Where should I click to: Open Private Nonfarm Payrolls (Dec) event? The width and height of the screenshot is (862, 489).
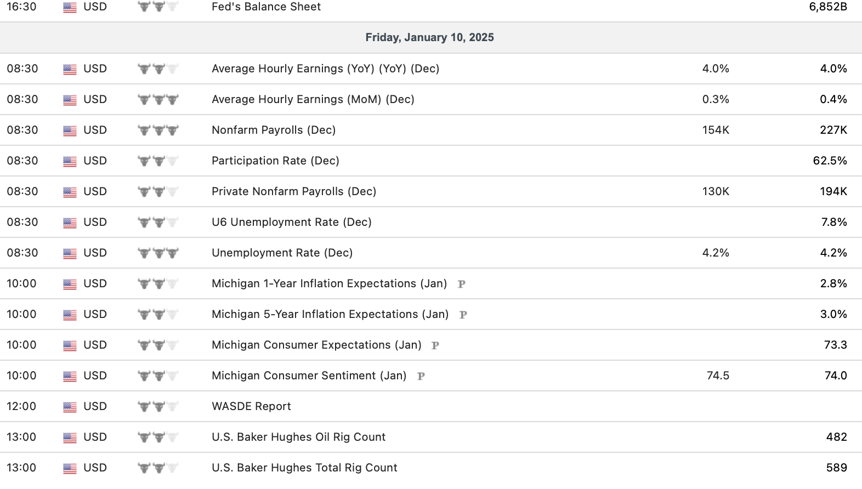pos(294,191)
